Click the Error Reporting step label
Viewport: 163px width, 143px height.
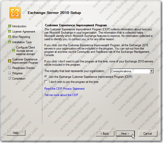pos(21,37)
